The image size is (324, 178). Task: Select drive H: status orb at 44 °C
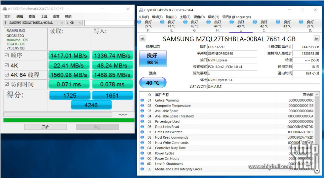coord(209,22)
